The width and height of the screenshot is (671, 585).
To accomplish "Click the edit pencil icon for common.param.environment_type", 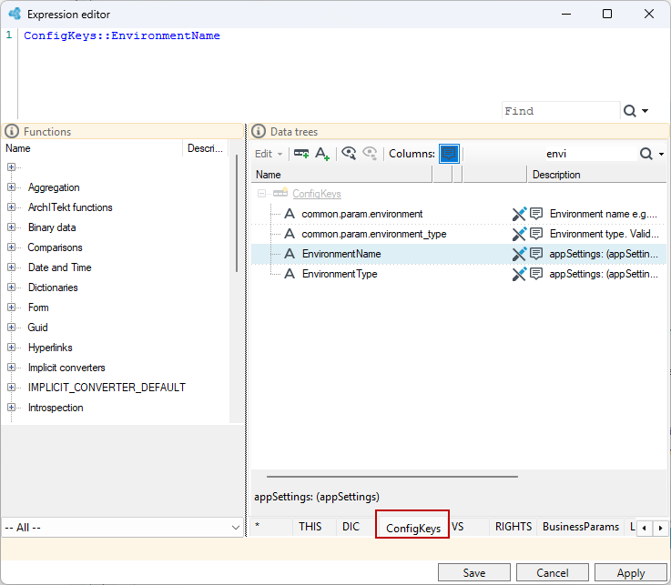I will pos(519,234).
